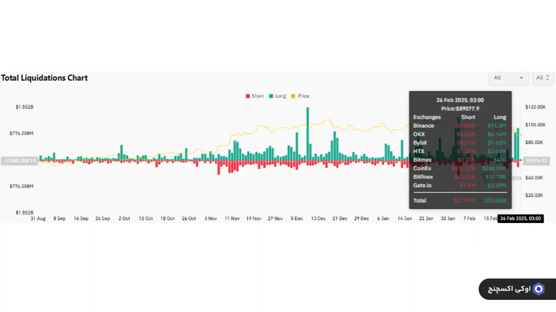Open the first All dropdown with caret arrow
Screen dimensions: 556x312
(x=509, y=78)
